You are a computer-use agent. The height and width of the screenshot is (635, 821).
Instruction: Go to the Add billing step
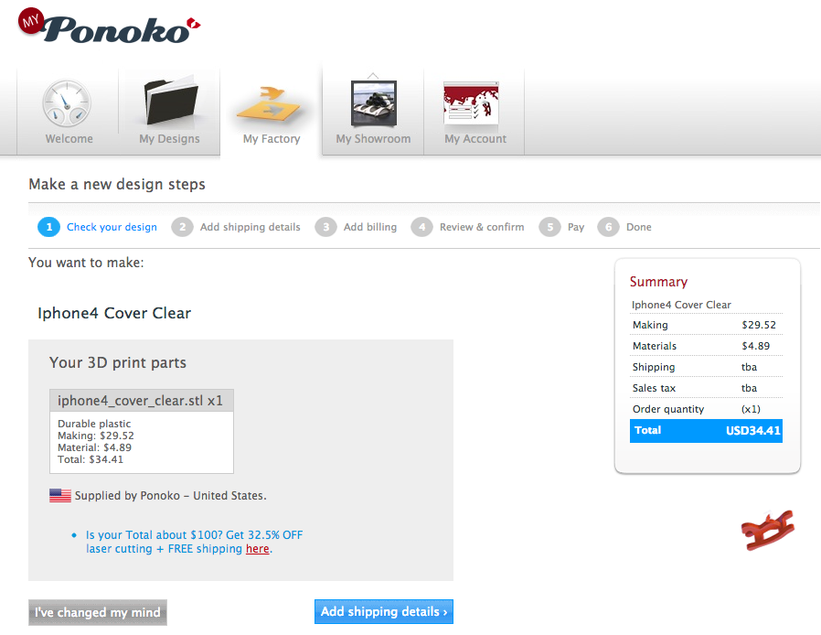370,227
